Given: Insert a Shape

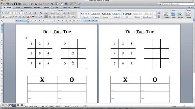Looking at the screenshot, I should tap(173, 15).
